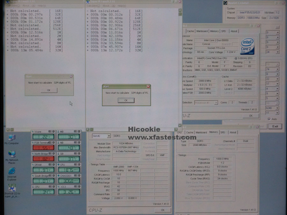Close the MB temperature gadget

pos(79,132)
